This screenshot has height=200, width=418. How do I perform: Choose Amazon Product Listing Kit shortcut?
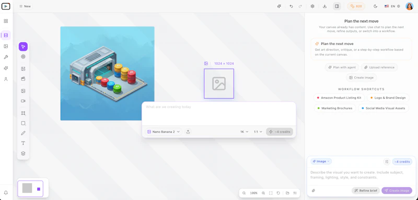pos(339,98)
